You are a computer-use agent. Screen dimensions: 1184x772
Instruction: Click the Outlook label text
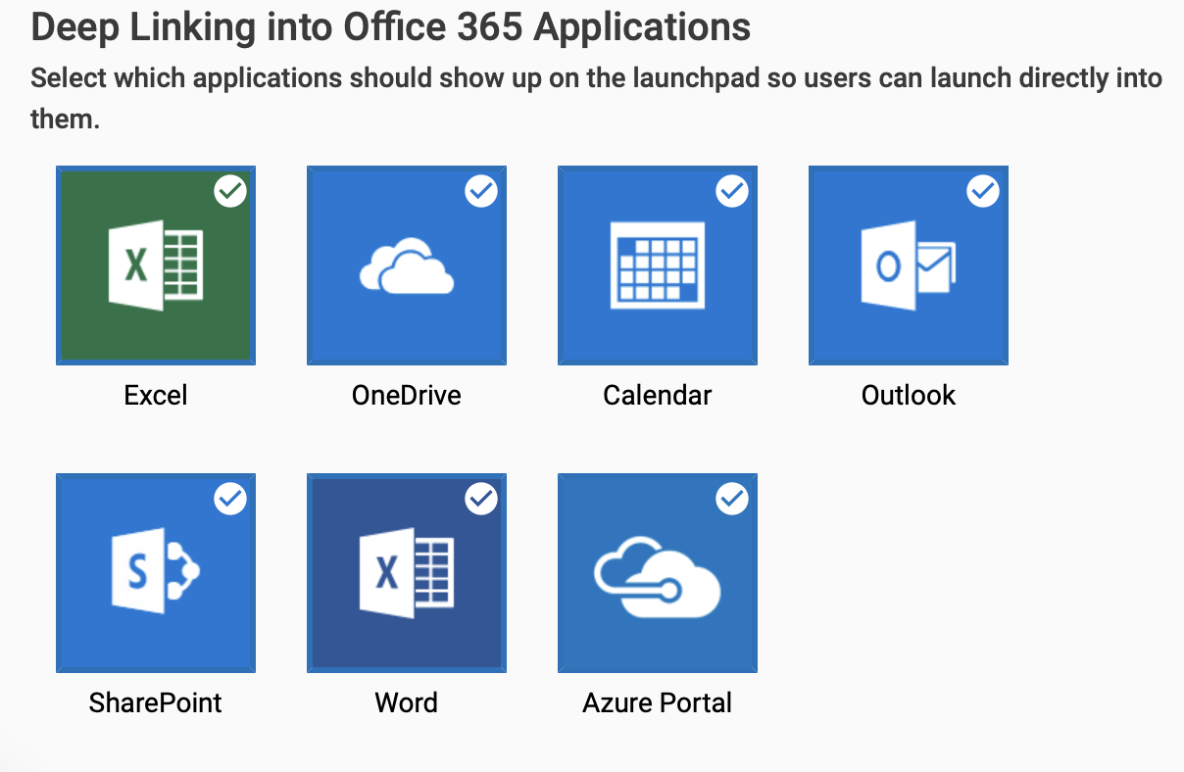click(x=909, y=396)
